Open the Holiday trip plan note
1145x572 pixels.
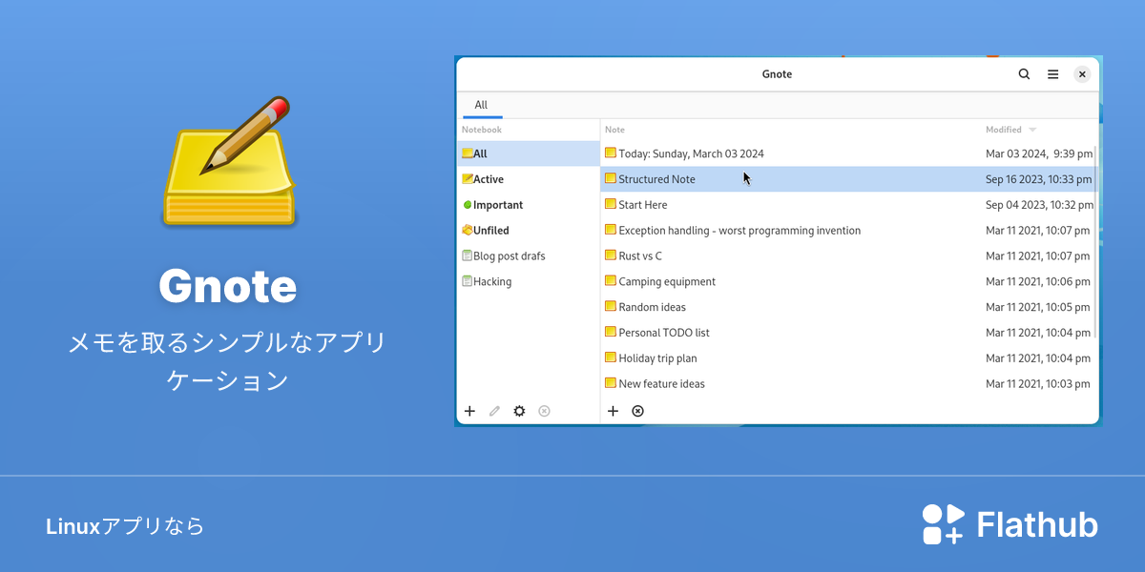(657, 358)
